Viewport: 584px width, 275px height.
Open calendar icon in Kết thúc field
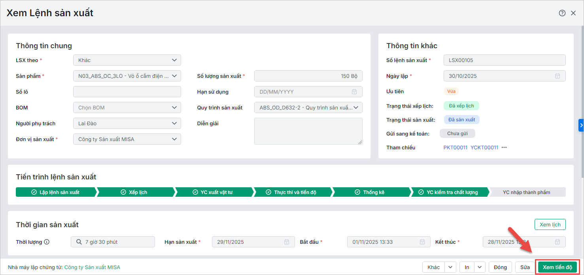[x=558, y=242]
